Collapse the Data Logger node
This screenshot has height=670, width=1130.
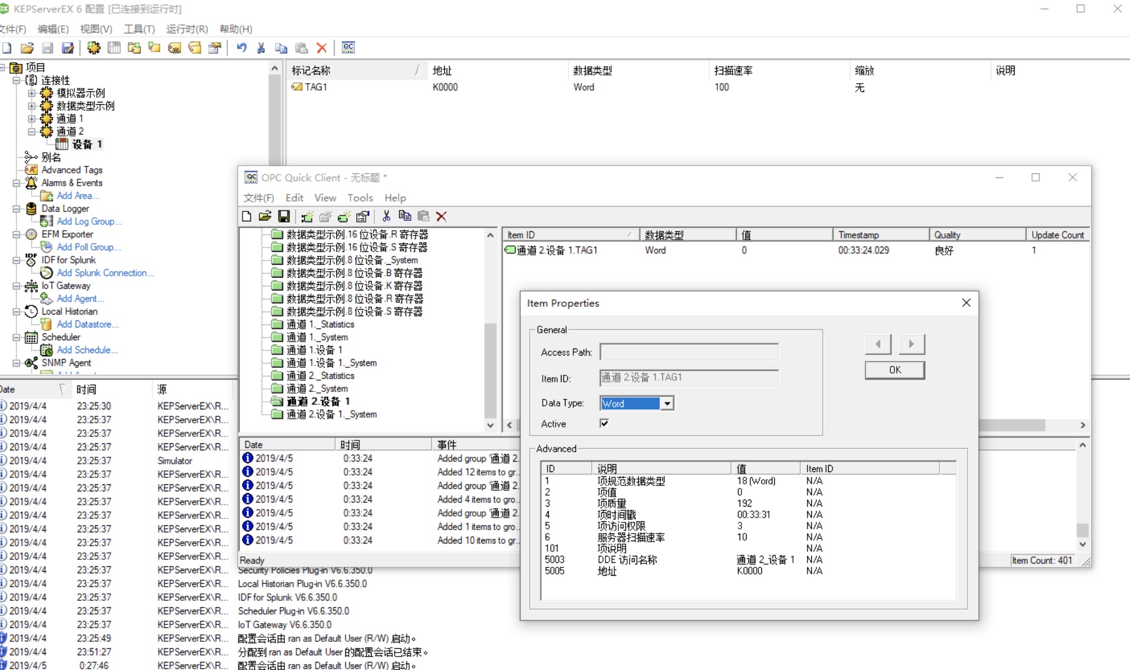17,209
